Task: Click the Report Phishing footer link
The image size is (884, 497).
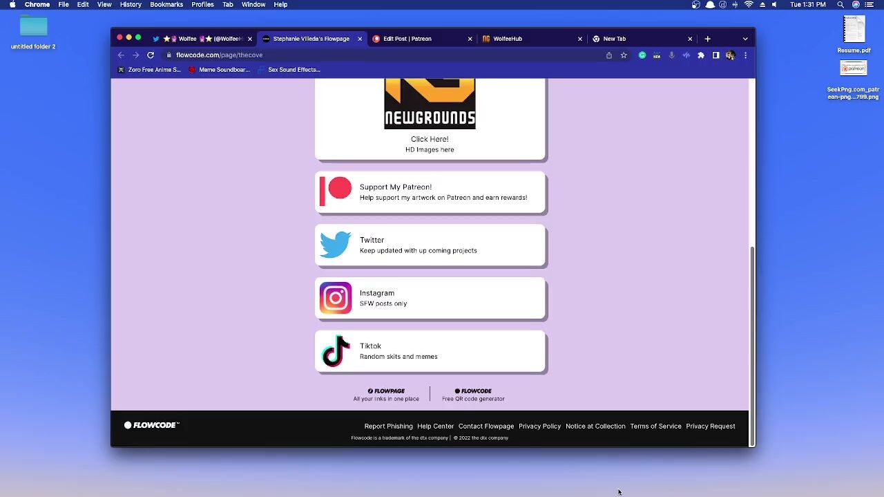Action: (x=388, y=426)
